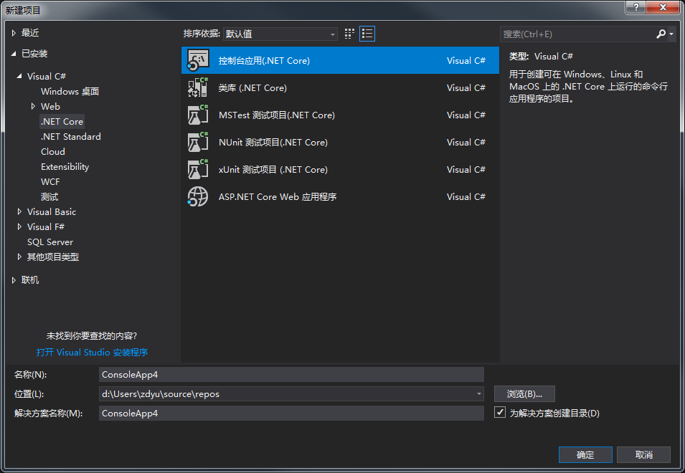This screenshot has width=685, height=473.
Task: Select Windows 桌面 in the tree
Action: pos(70,91)
